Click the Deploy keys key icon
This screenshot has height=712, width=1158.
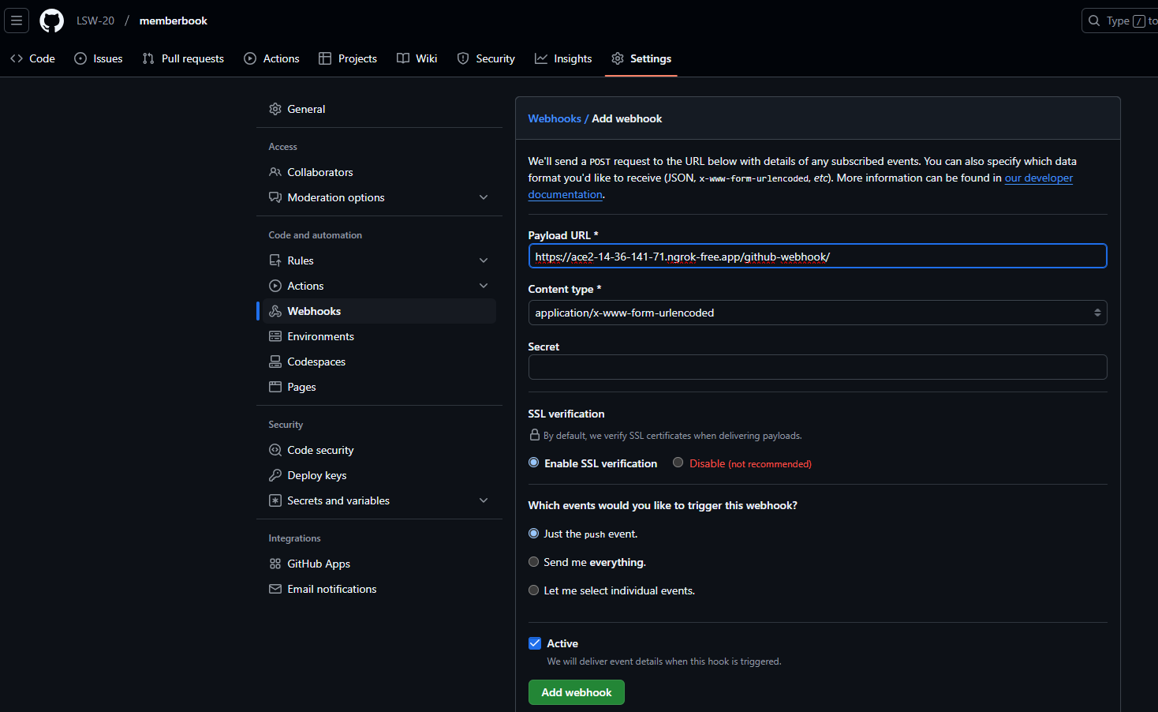275,475
